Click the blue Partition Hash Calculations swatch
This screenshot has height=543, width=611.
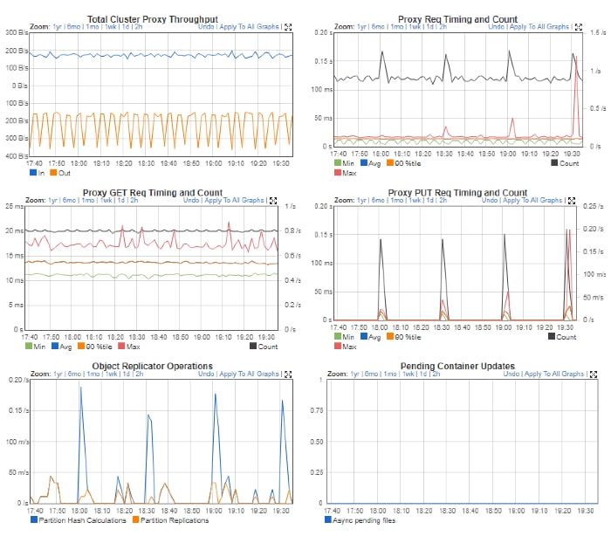[34, 519]
